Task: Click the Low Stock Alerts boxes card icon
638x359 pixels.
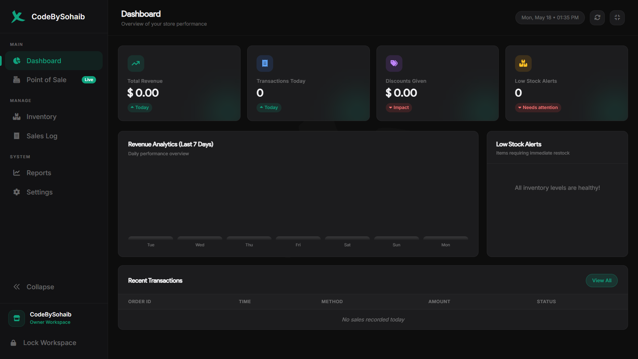Action: click(x=523, y=63)
